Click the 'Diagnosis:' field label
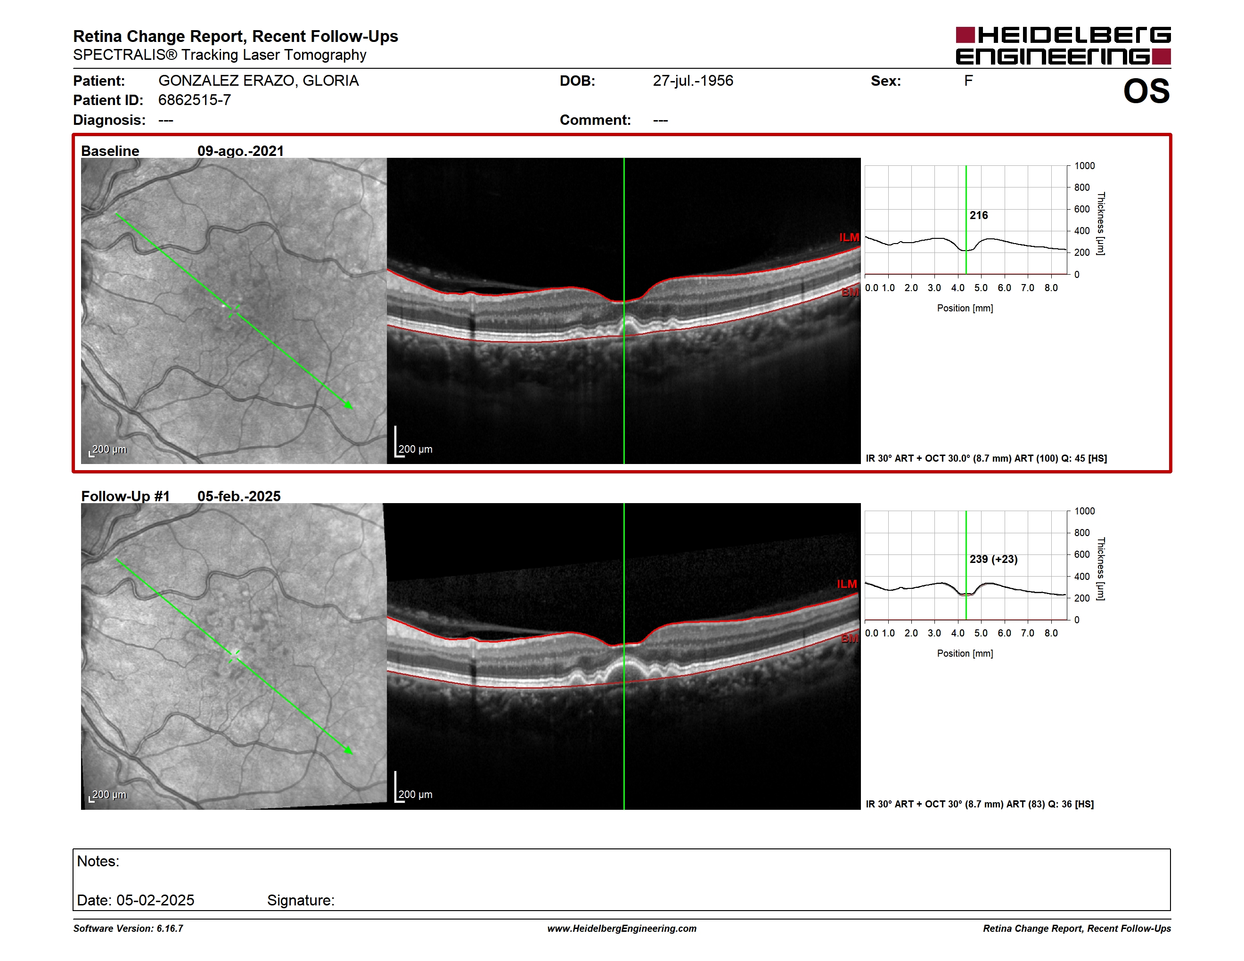 point(109,120)
